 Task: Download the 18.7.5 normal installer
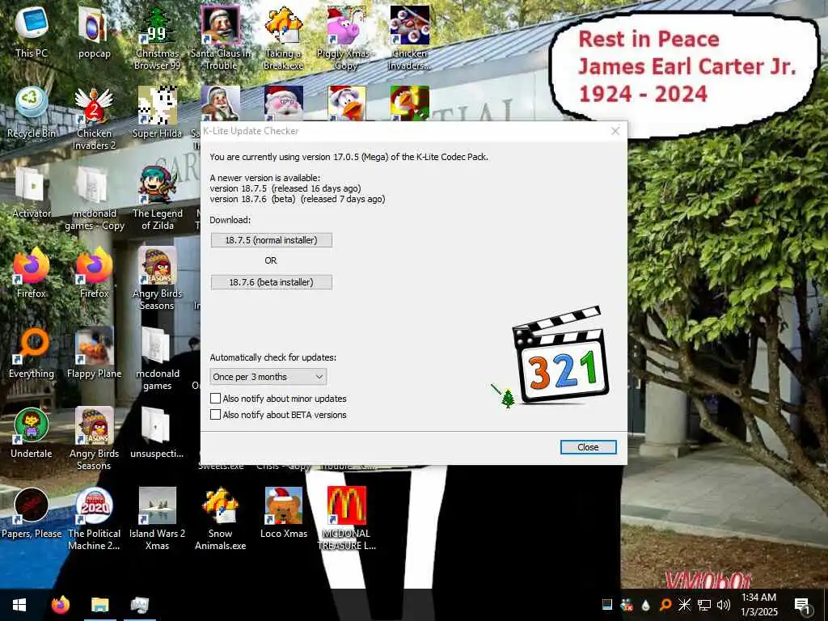[272, 240]
